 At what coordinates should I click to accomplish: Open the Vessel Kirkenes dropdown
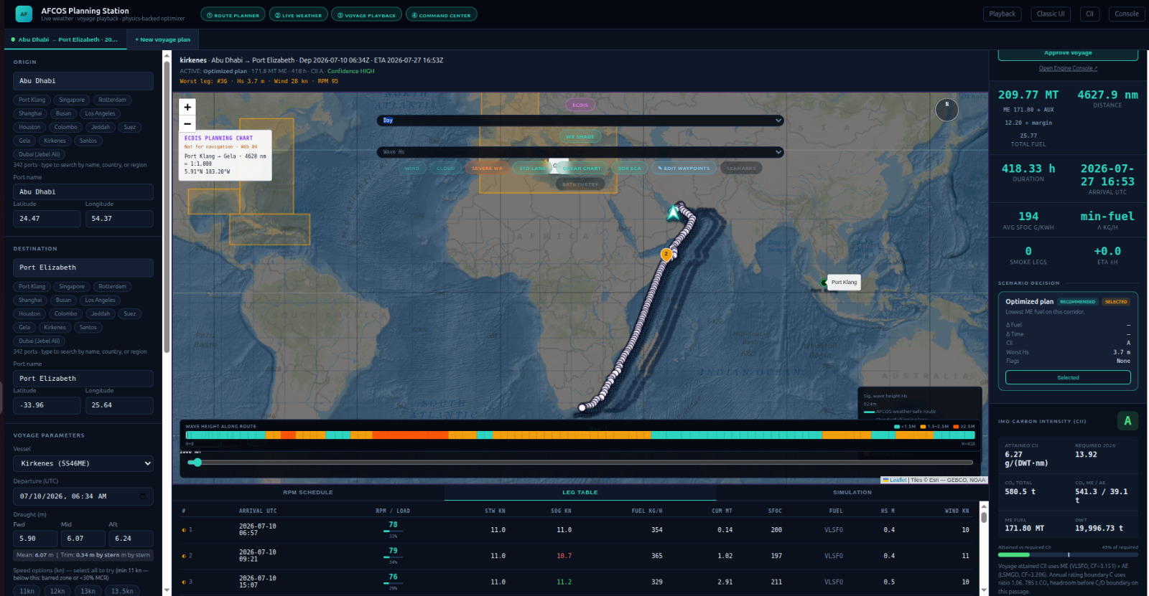(x=83, y=463)
